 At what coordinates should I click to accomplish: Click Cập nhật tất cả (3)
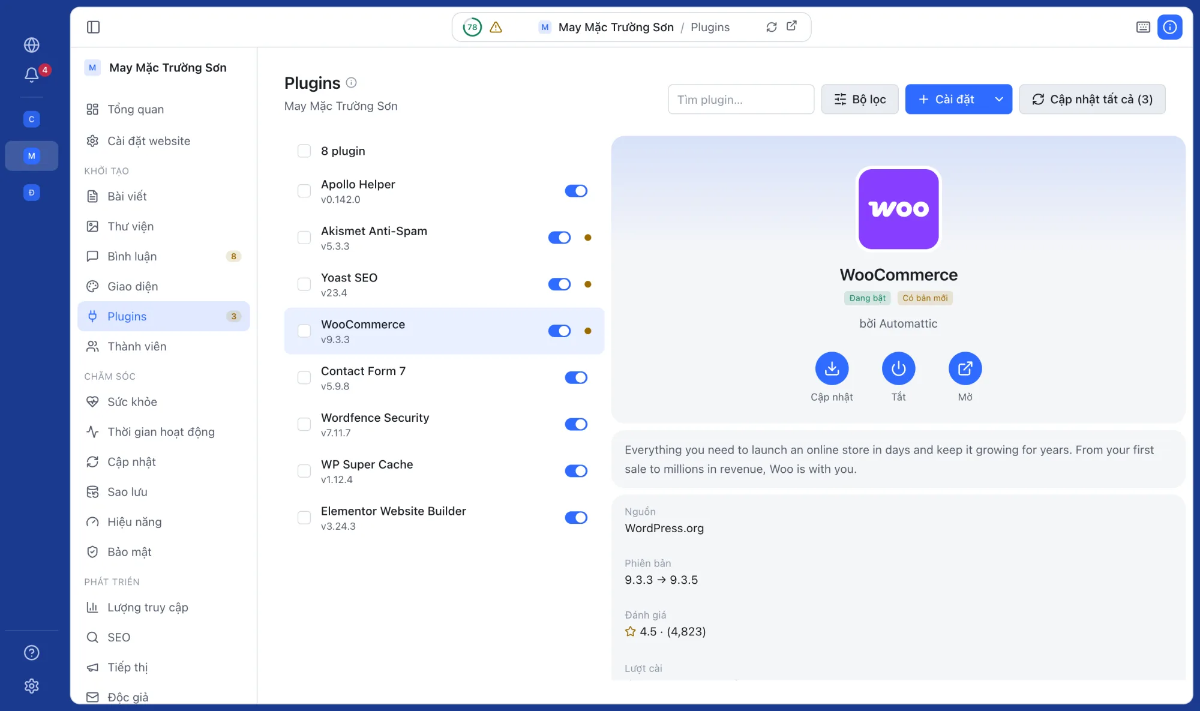click(x=1092, y=99)
